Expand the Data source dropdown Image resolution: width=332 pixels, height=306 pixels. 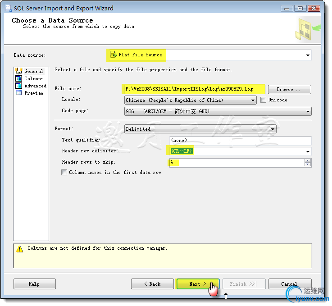[x=308, y=55]
